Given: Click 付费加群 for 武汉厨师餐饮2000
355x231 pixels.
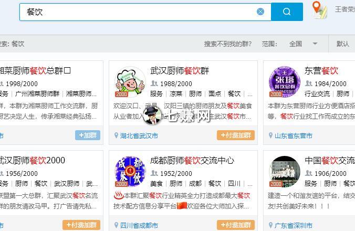Looking at the screenshot, I should (81, 225).
